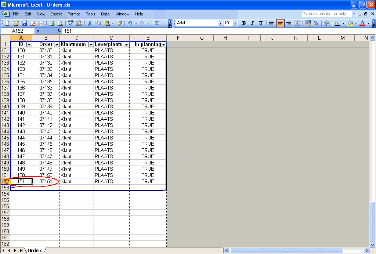The image size is (376, 254).
Task: Click the Permission document icon
Action: [x=33, y=23]
